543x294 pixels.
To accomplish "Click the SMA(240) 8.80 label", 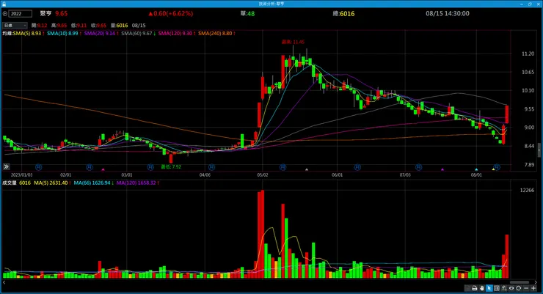I will pos(216,33).
